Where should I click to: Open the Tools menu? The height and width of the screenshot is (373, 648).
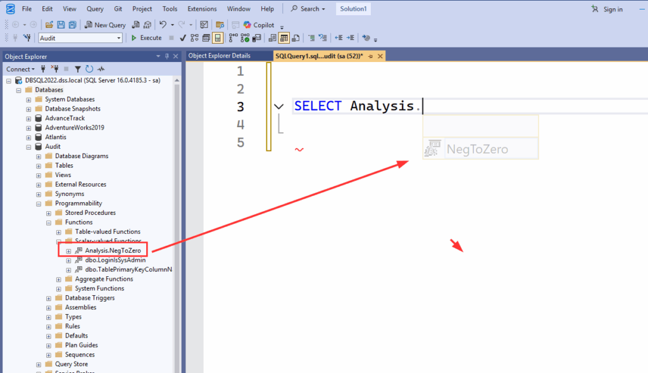(170, 9)
